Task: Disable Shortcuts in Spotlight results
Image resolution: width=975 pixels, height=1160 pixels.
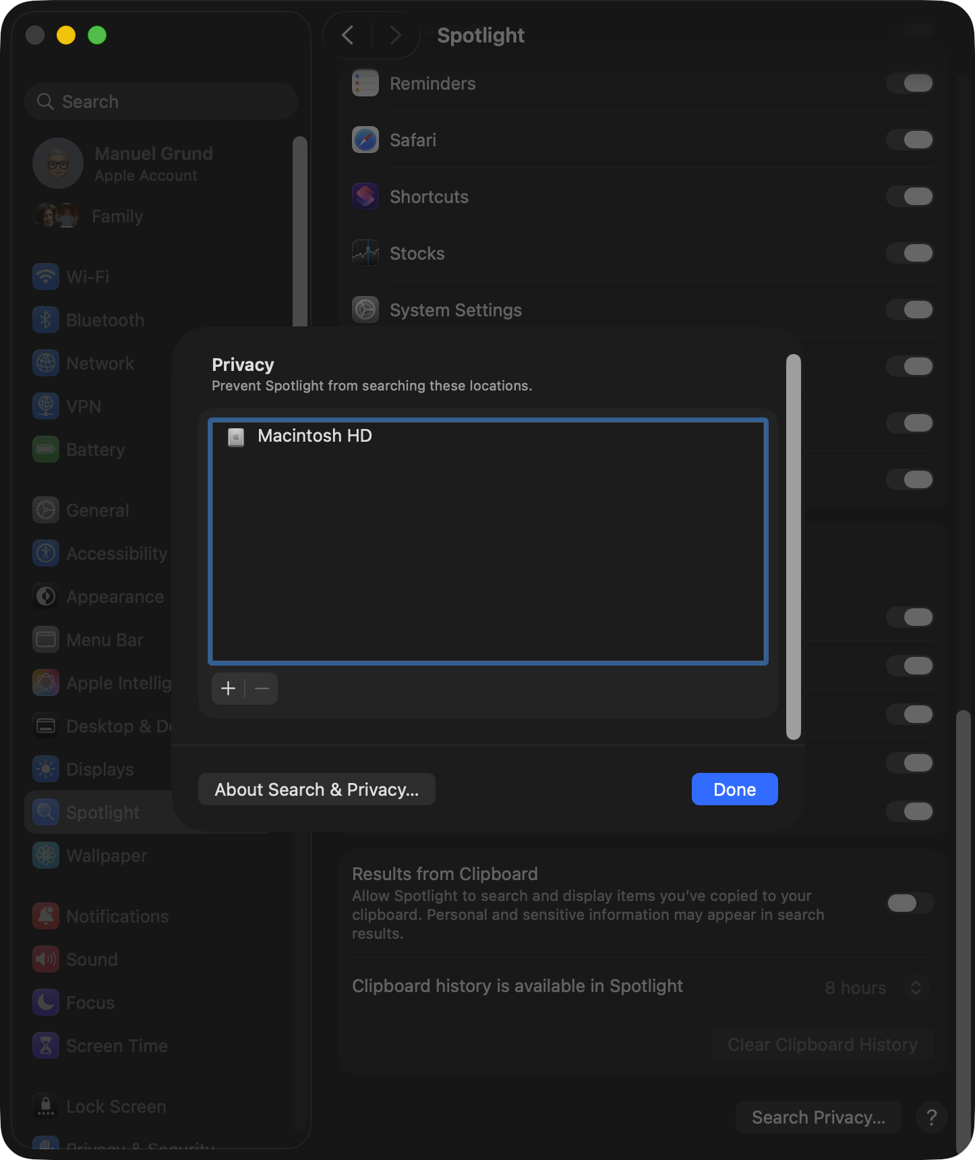Action: coord(910,196)
